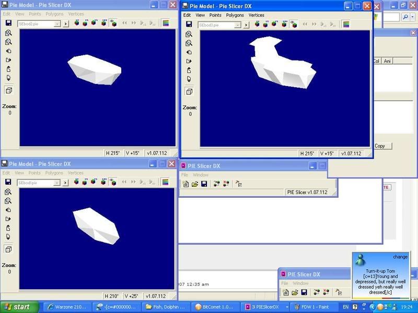Click the open folder icon in PIE Slicer DX
Image resolution: width=418 pixels, height=313 pixels.
pos(194,184)
